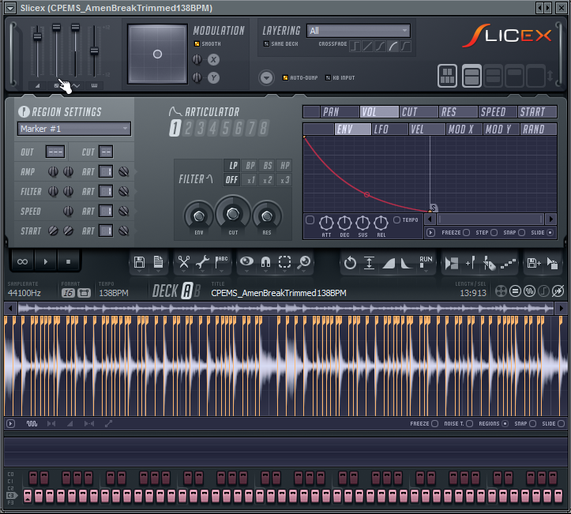Click the dashed-square select icon
The image size is (571, 514).
(x=284, y=262)
